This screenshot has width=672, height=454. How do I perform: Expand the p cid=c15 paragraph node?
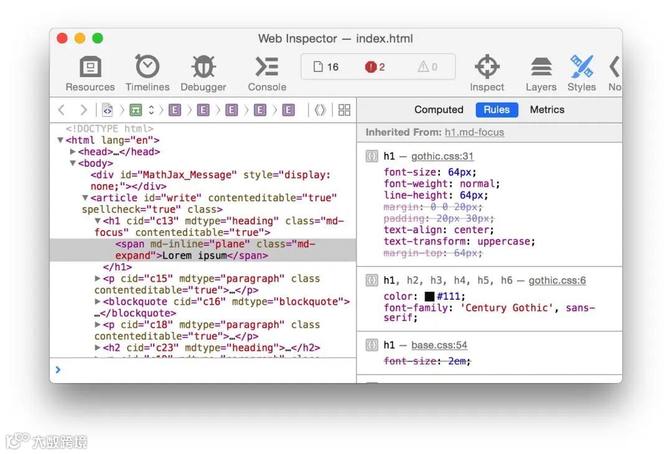click(98, 279)
